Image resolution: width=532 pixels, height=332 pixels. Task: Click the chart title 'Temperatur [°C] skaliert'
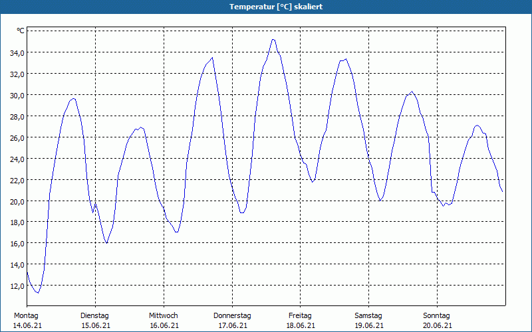[266, 7]
